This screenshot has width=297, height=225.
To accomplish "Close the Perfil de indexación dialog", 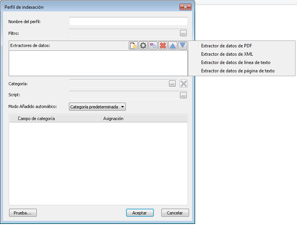I will [x=185, y=7].
